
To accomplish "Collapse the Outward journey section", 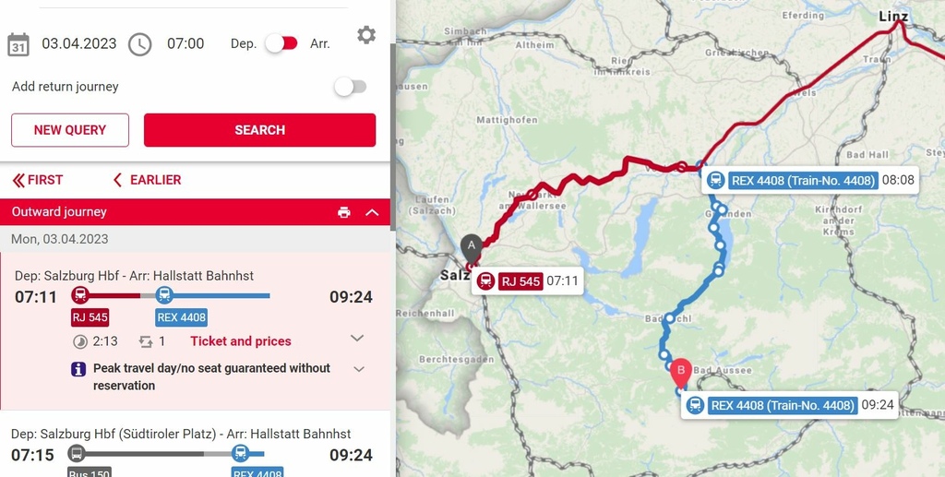I will click(373, 212).
